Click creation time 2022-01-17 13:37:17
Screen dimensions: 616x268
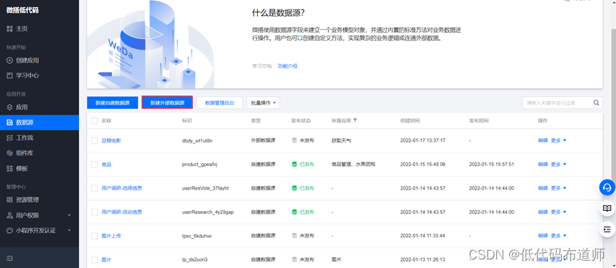point(423,140)
